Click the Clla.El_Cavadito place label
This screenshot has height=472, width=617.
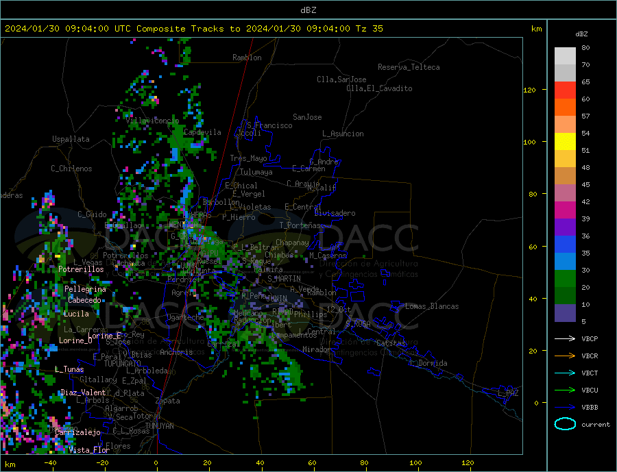coord(379,88)
